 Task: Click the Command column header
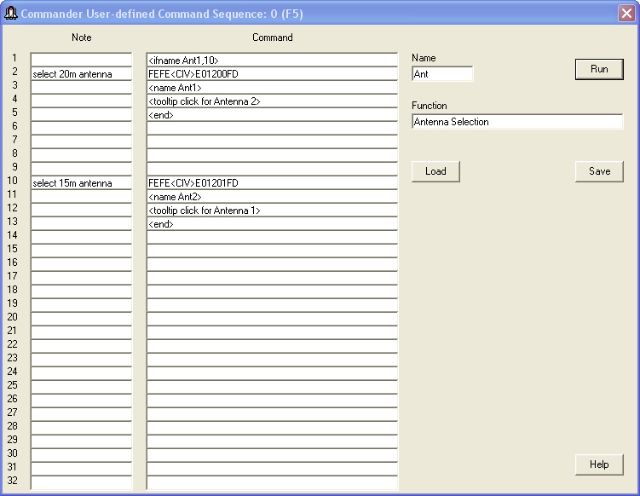(x=272, y=37)
